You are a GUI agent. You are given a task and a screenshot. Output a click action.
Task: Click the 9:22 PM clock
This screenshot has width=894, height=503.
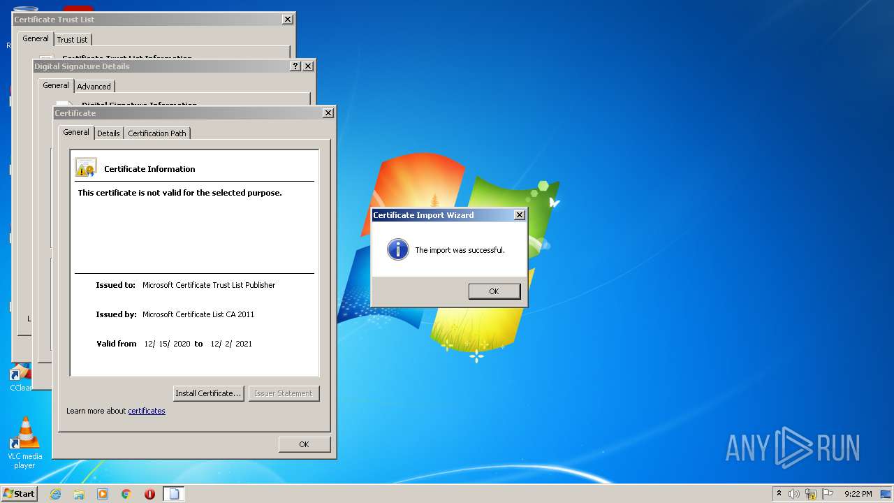coord(858,494)
